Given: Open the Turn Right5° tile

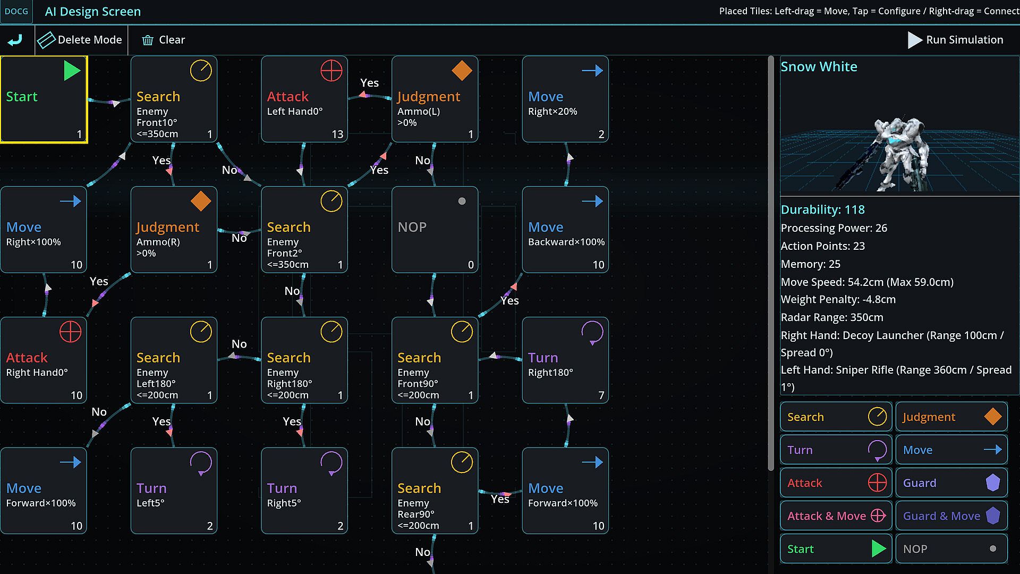Looking at the screenshot, I should tap(304, 491).
